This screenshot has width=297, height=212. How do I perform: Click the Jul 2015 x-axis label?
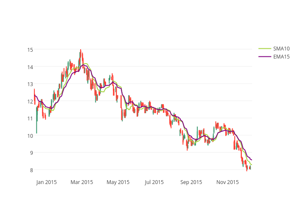(x=154, y=182)
